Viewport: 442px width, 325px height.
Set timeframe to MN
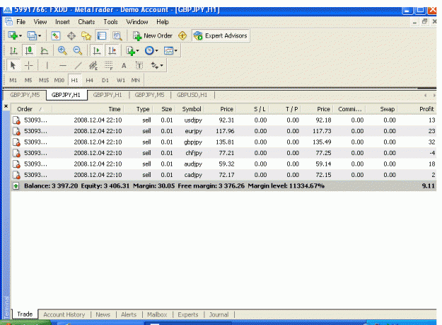tap(136, 81)
